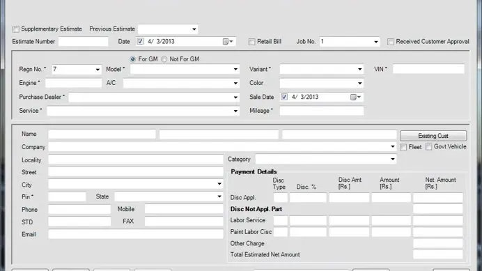Screen dimensions: 482x271
Task: Click Paint Labor Disc Amt field
Action: 349,232
